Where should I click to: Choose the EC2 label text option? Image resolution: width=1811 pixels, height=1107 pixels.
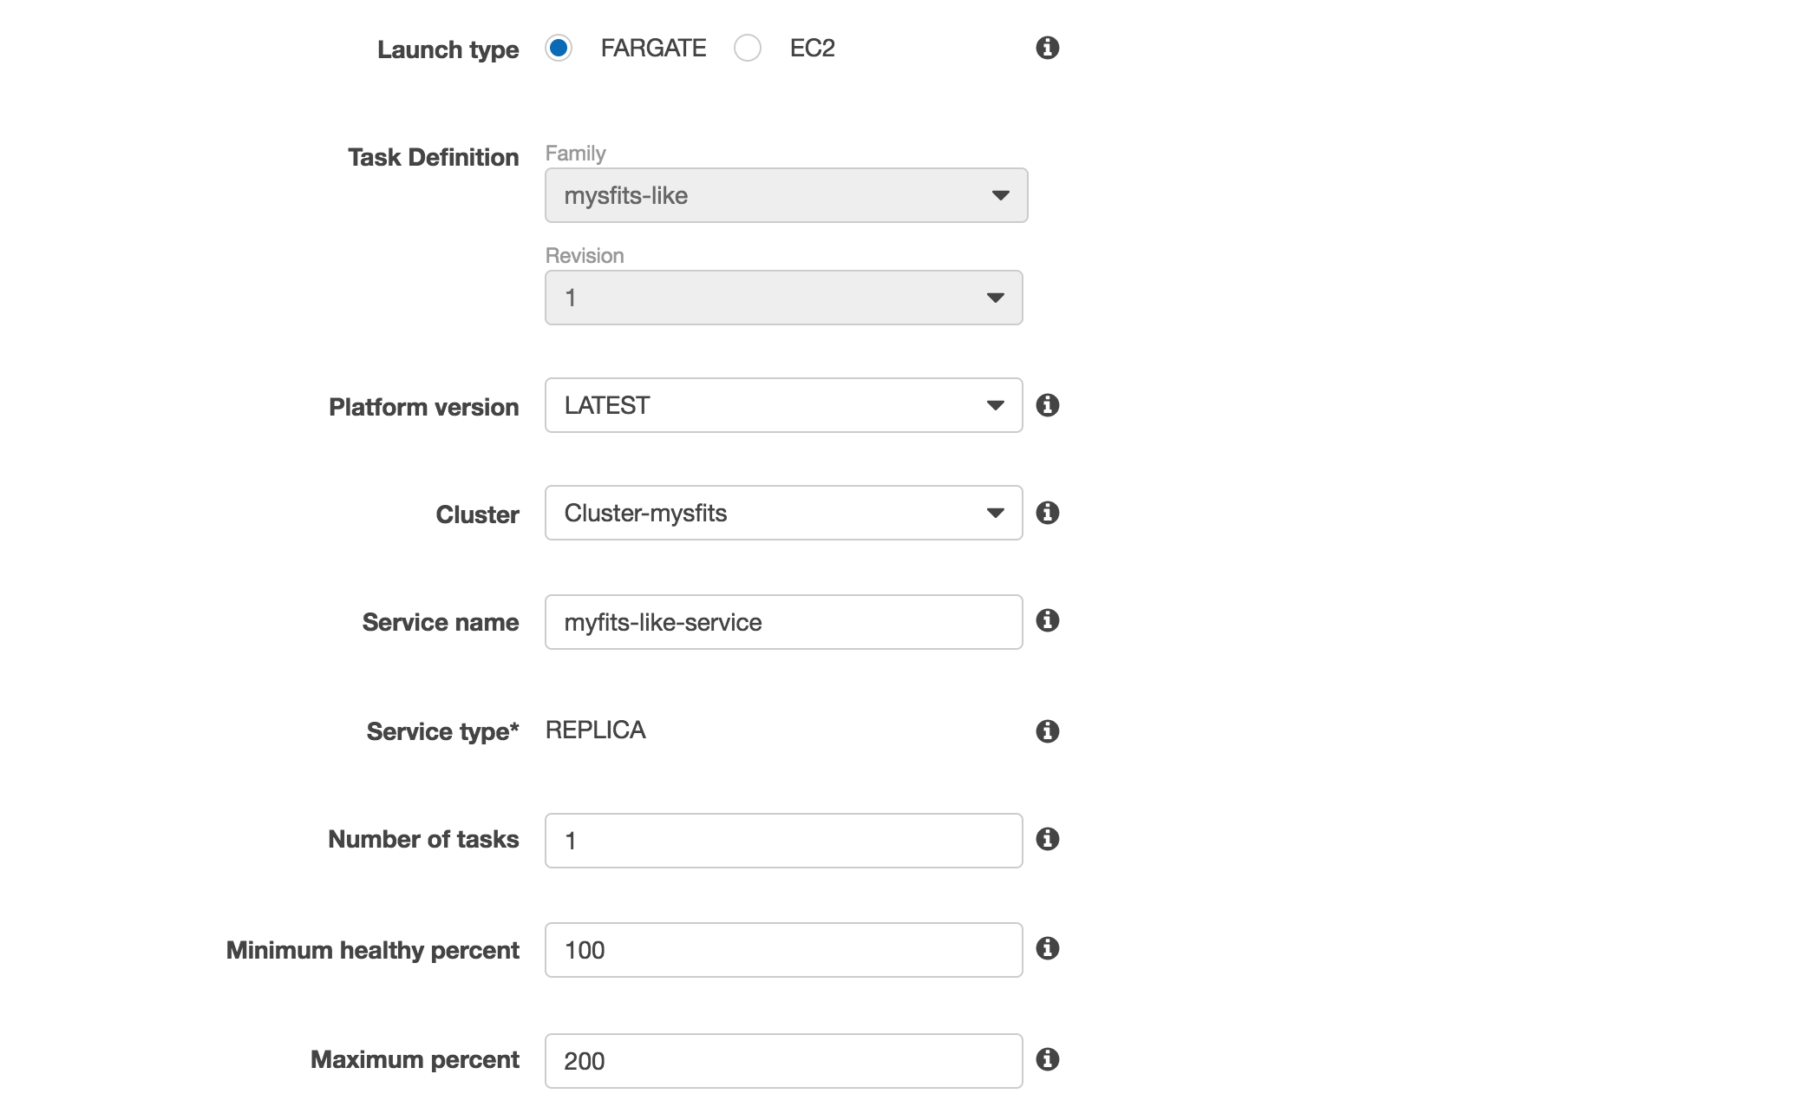(812, 48)
